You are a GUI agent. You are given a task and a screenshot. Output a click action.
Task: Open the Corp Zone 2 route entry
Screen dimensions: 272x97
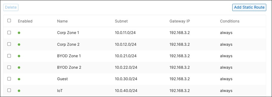point(68,44)
